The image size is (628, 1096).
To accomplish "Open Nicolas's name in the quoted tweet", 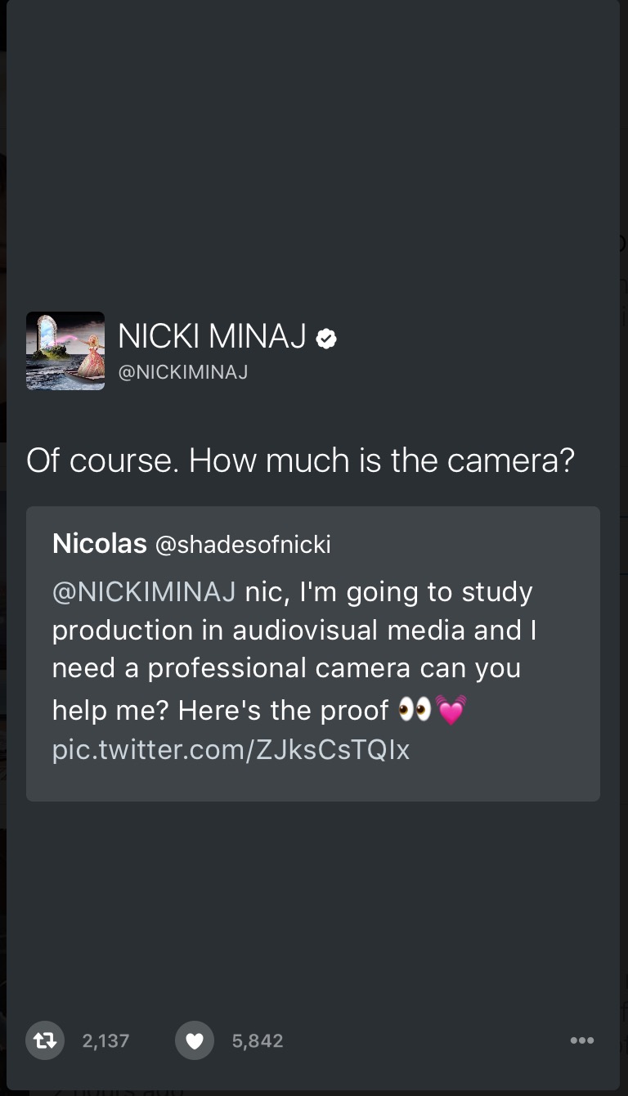I will click(99, 543).
